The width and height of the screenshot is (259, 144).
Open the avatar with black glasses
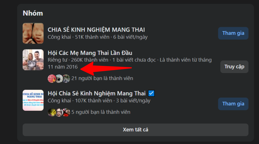(x=59, y=112)
